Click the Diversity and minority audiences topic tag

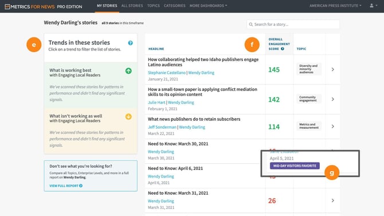click(x=308, y=69)
